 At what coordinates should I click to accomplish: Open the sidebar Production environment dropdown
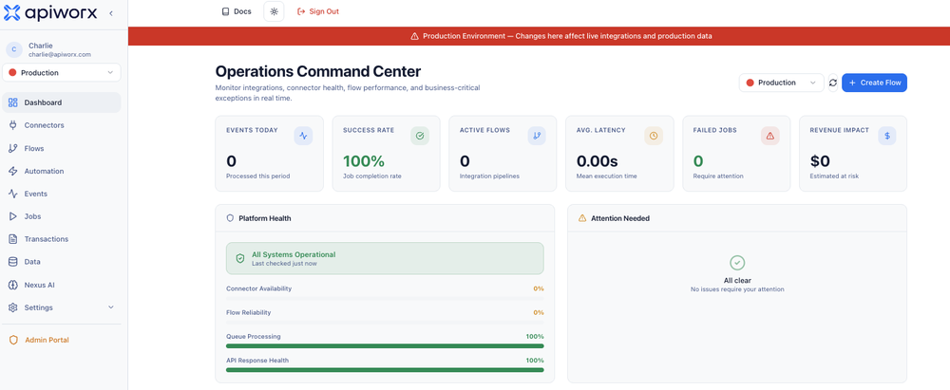(61, 73)
